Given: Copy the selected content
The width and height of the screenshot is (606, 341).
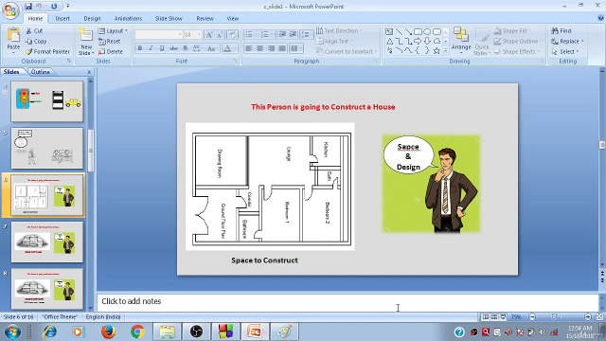Looking at the screenshot, I should point(36,41).
